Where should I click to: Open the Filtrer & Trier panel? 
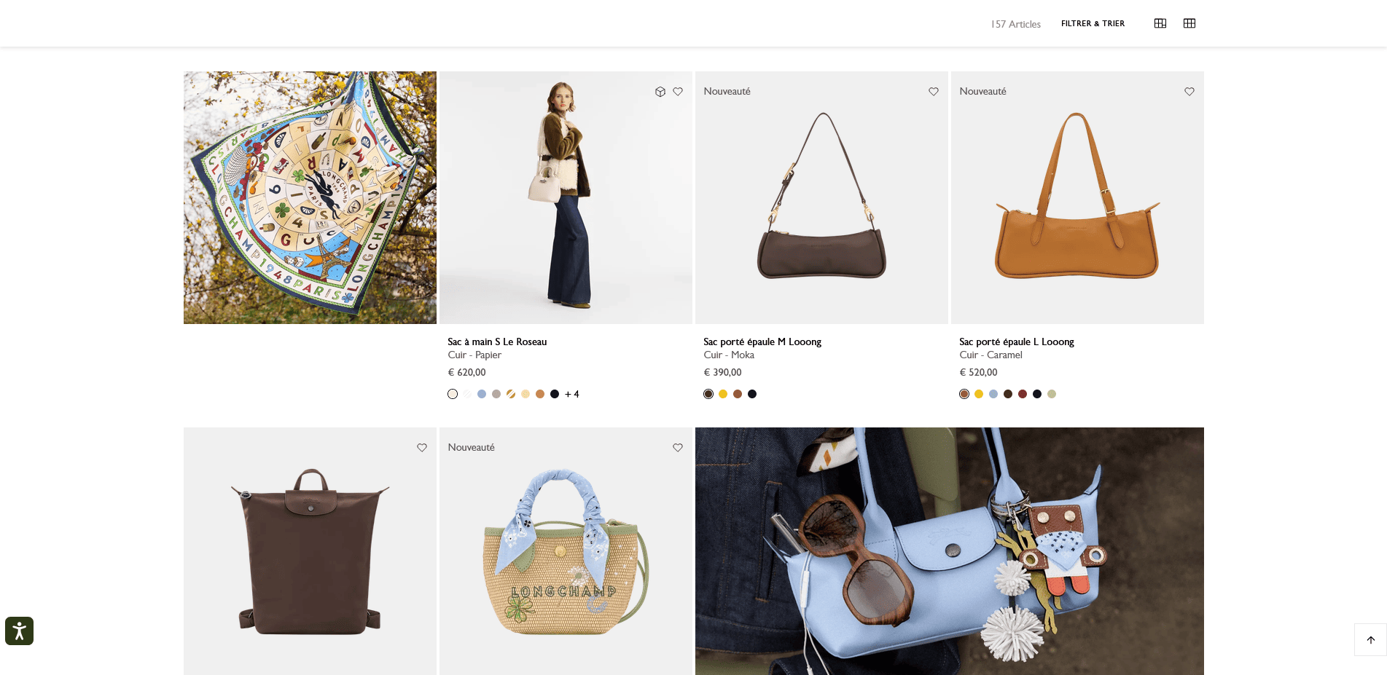coord(1093,23)
